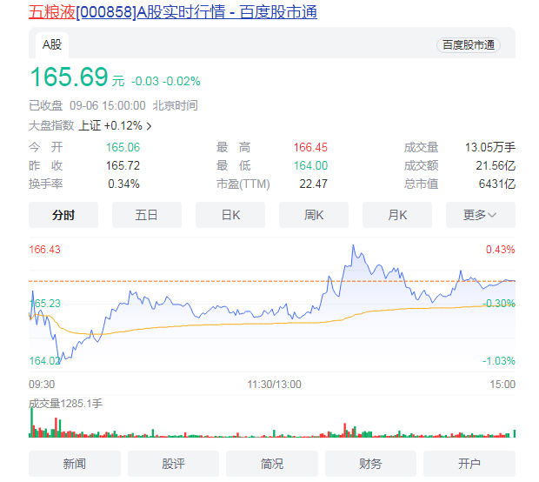Click the 百度股市通 badge button
Screen dimensions: 539x482
468,45
